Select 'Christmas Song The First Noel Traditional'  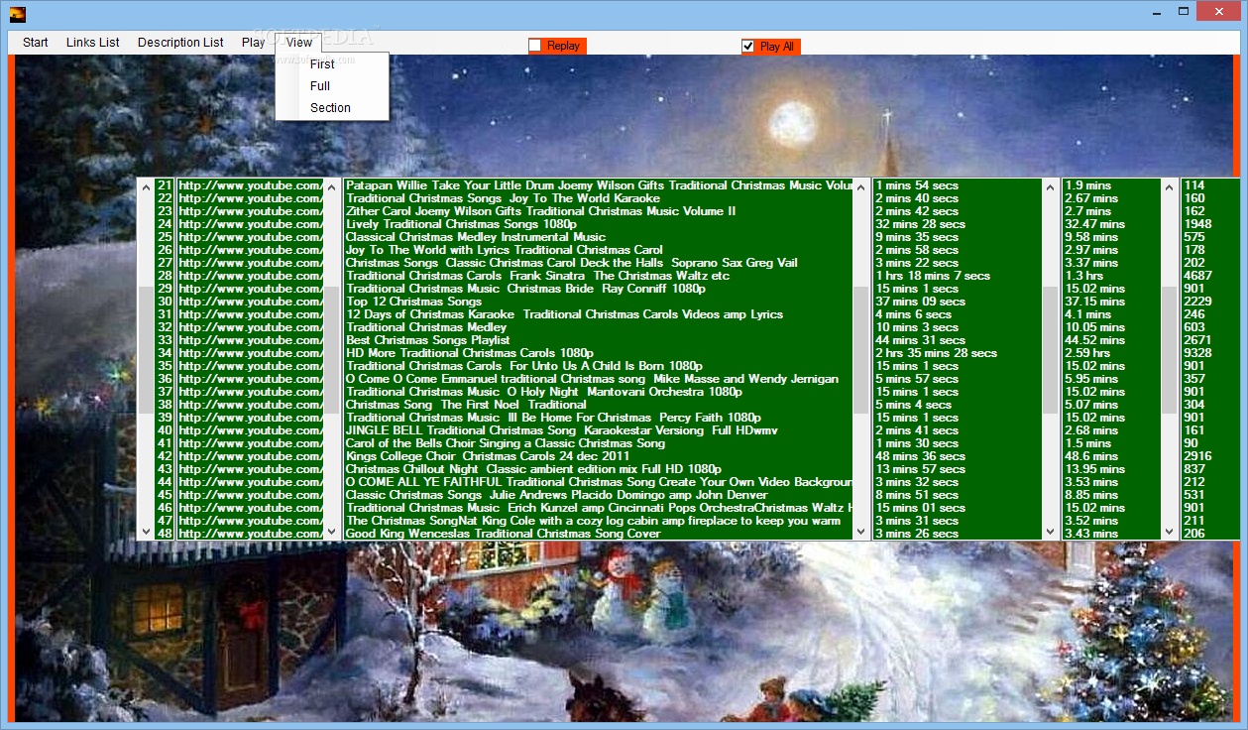tap(466, 405)
